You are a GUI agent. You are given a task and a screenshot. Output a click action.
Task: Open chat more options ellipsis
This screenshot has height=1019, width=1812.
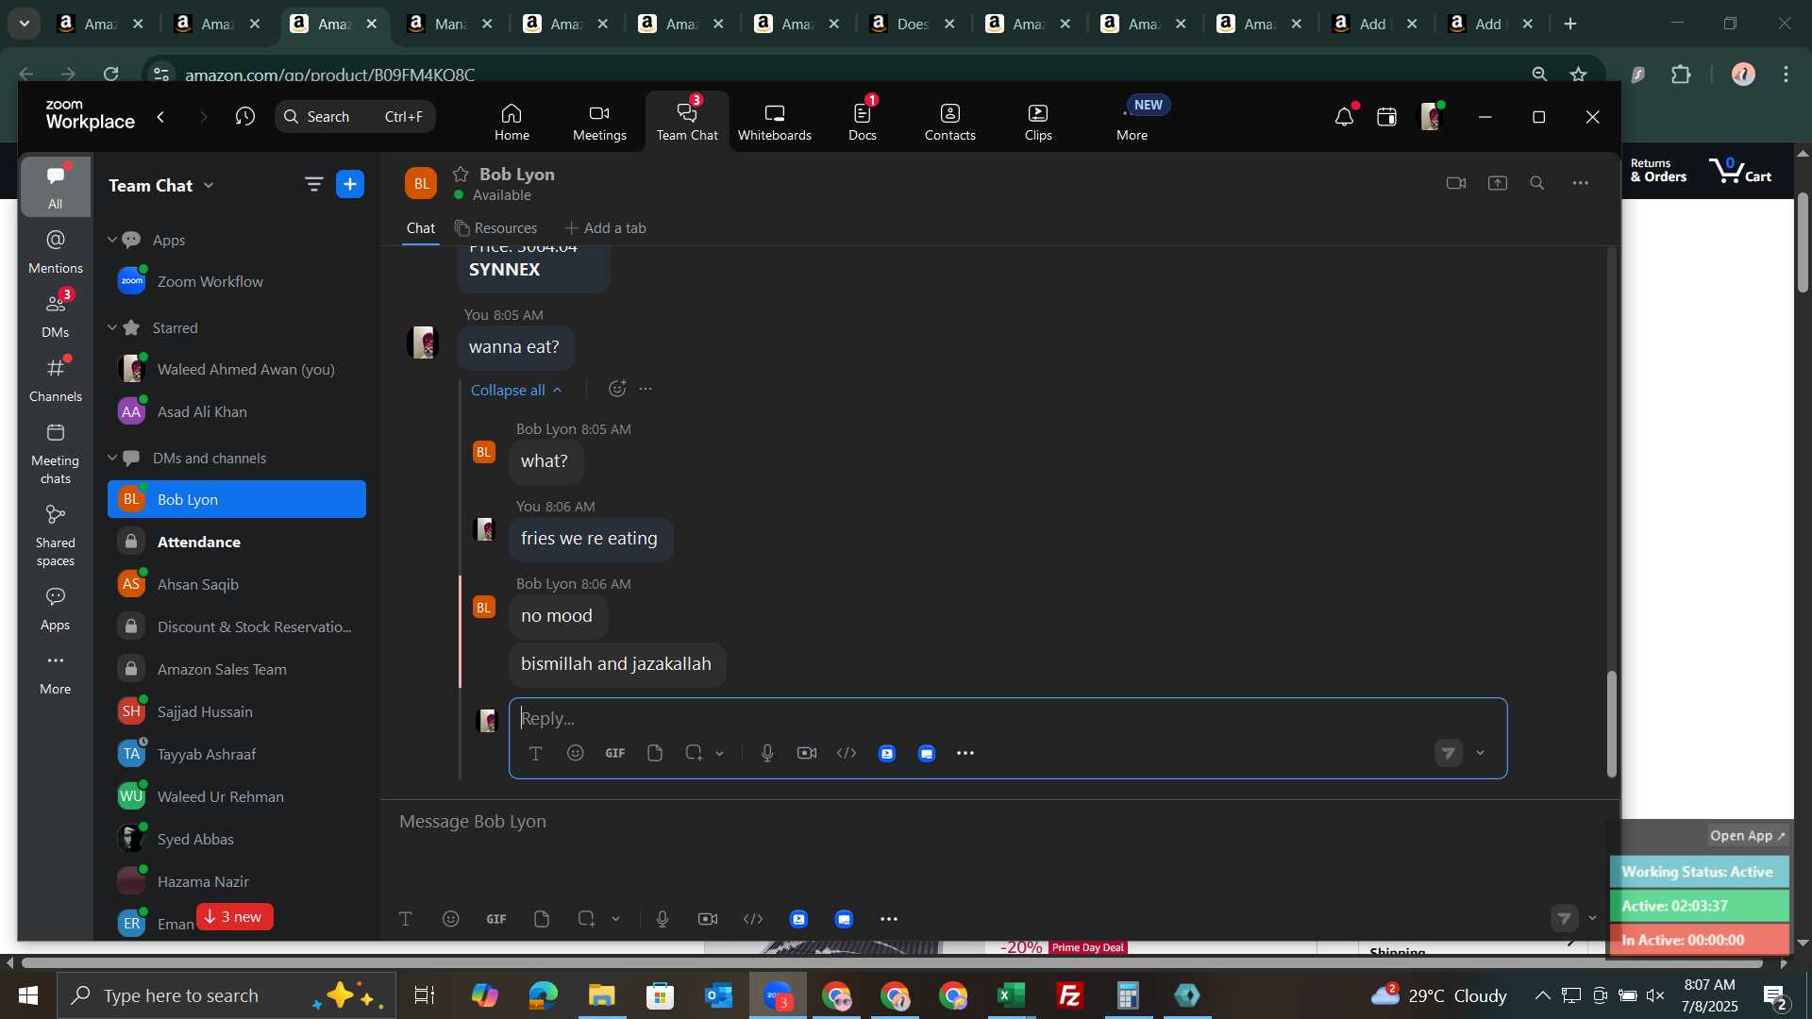(x=1581, y=183)
